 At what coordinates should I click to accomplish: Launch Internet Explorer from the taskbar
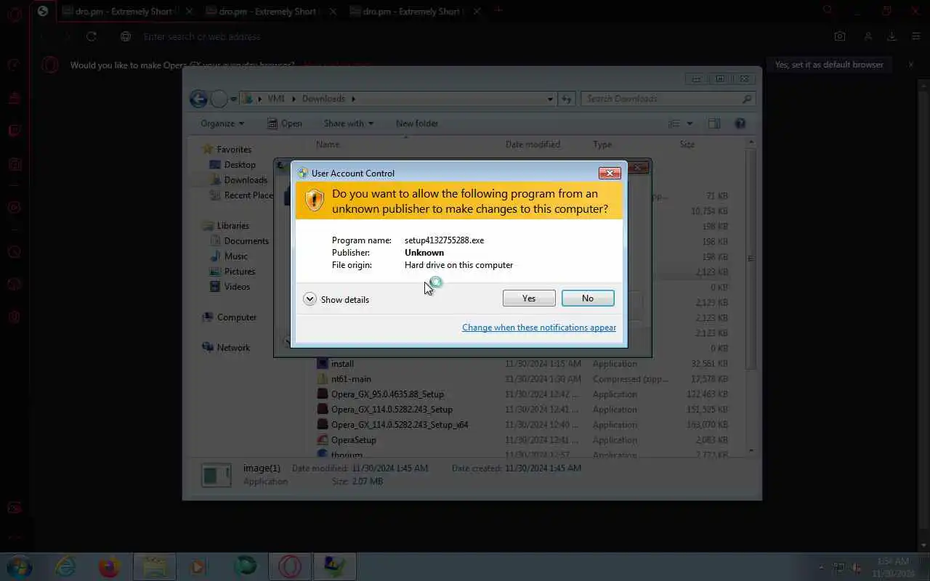pyautogui.click(x=65, y=566)
